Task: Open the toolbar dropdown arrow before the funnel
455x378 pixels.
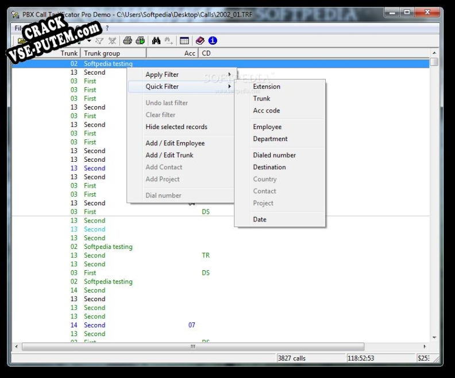Action: 89,41
